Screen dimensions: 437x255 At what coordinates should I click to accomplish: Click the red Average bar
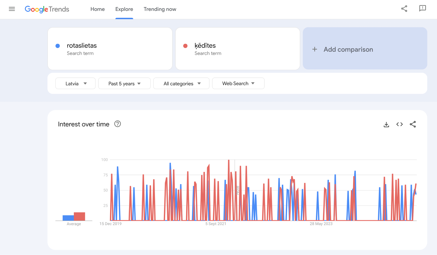pyautogui.click(x=79, y=216)
